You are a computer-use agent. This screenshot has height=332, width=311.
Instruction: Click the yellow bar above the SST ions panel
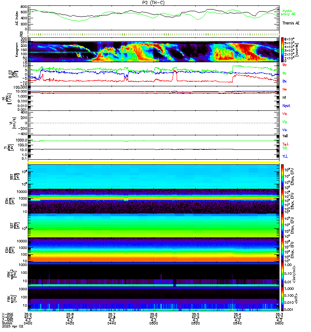pos(153,162)
